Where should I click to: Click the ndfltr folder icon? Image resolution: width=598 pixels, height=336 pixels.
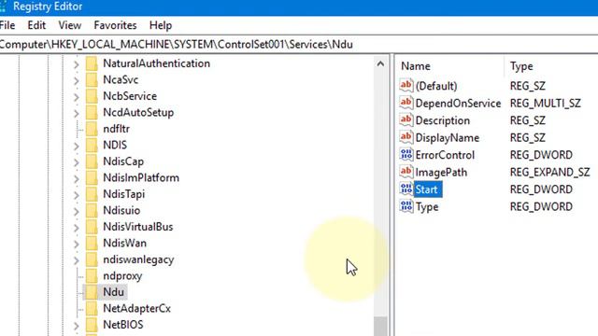point(92,129)
